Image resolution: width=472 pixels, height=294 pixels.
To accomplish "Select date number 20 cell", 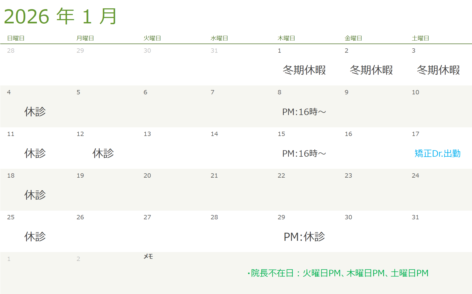I will tap(147, 175).
